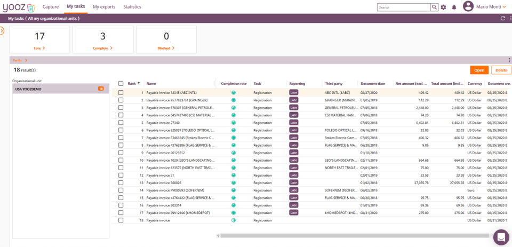Sort by Document date column

click(373, 84)
